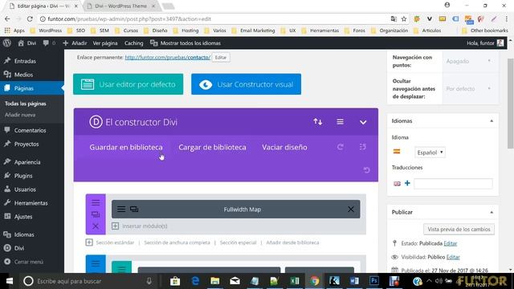Click the history list icon in builder

click(x=362, y=146)
